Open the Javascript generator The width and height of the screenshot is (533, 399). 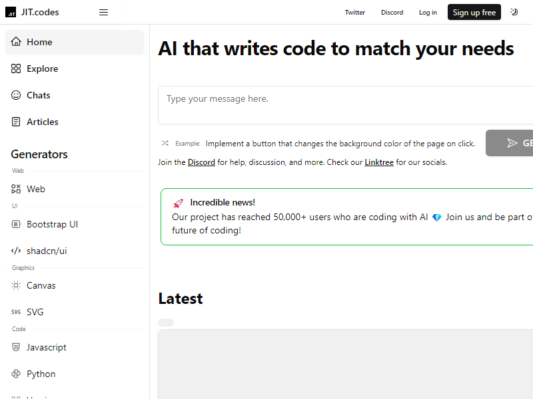tap(75, 347)
